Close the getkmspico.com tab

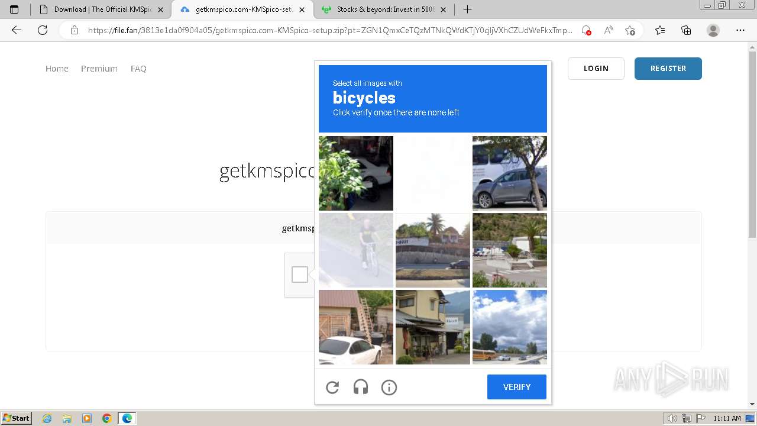[302, 9]
